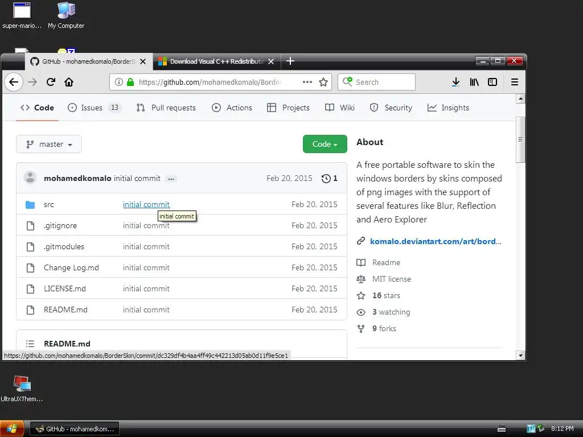Viewport: 583px width, 437px height.
Task: Go to the Firefox home page
Action: 69,82
